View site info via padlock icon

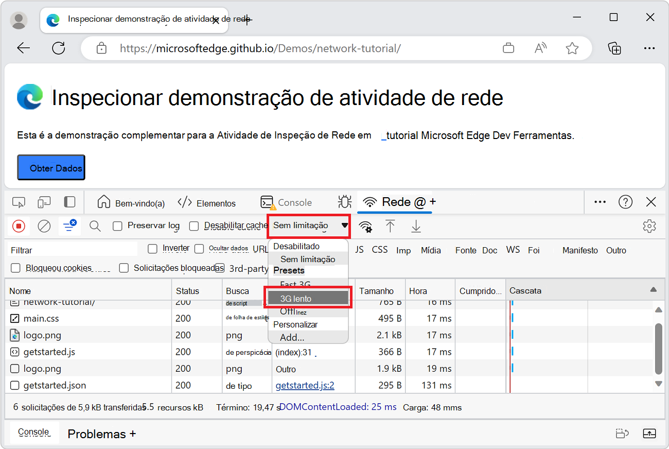click(x=102, y=48)
